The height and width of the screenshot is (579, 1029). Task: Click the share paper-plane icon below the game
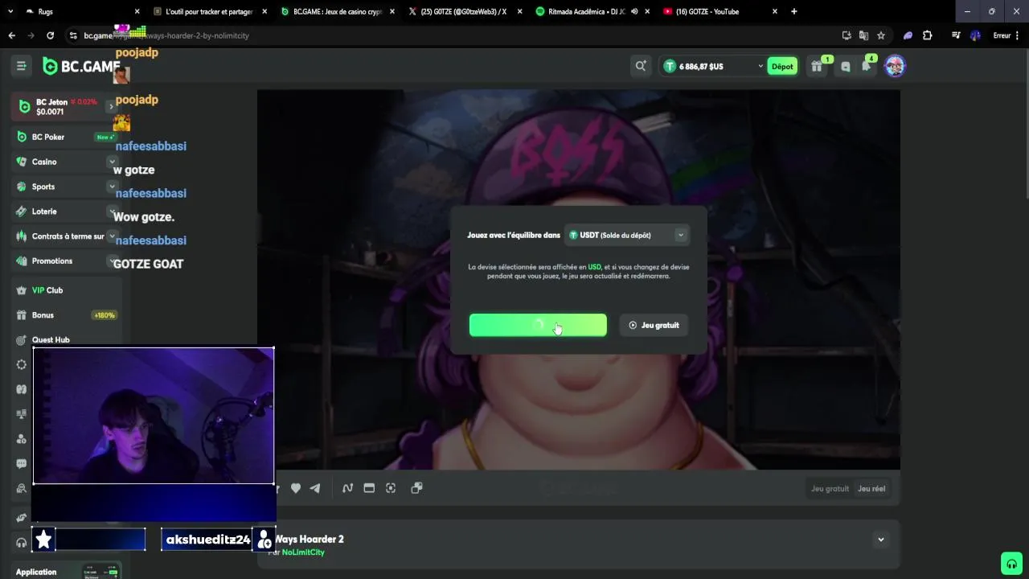tap(315, 488)
